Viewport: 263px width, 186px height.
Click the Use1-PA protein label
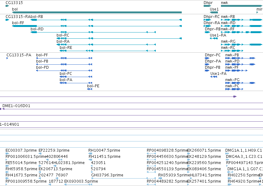tap(218, 74)
